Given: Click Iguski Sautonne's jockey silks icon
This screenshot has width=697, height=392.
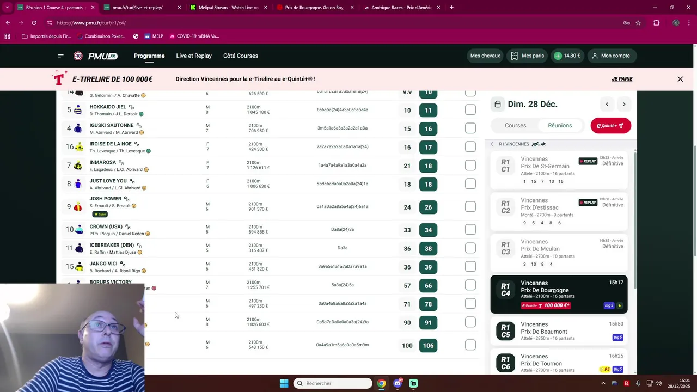Looking at the screenshot, I should point(78,128).
